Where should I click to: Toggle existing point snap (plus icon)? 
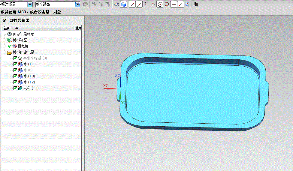[x=174, y=4]
